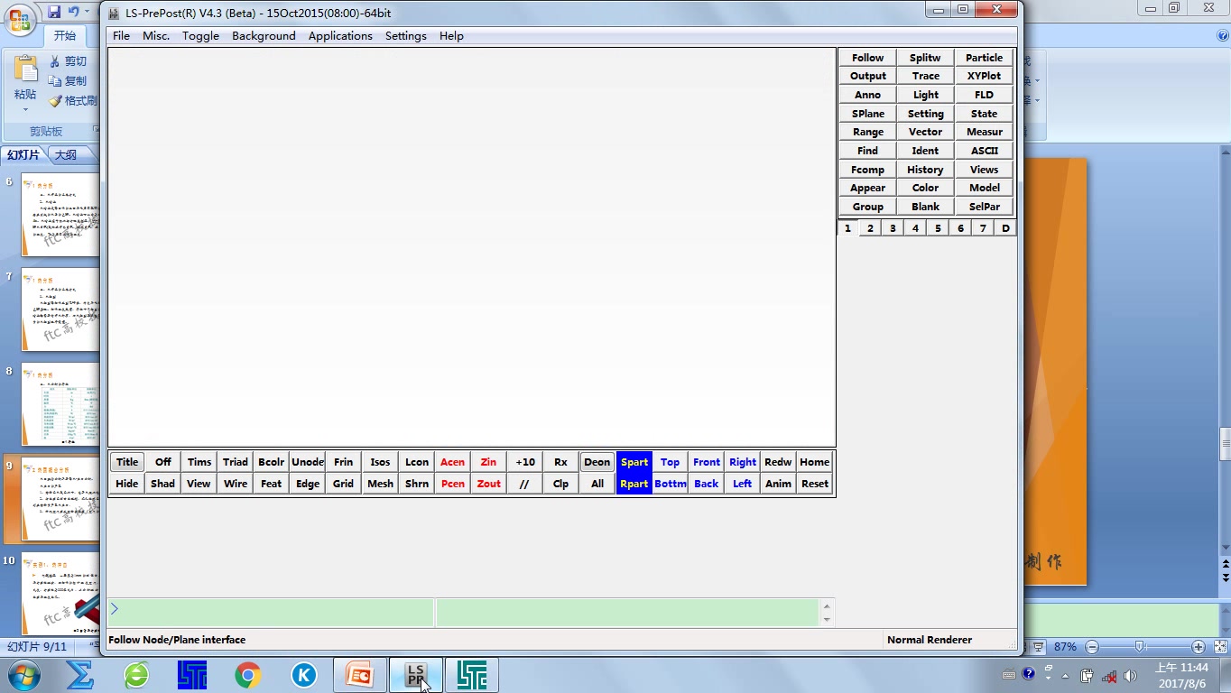Click the volume icon in system tray
Viewport: 1231px width, 693px height.
point(1130,676)
